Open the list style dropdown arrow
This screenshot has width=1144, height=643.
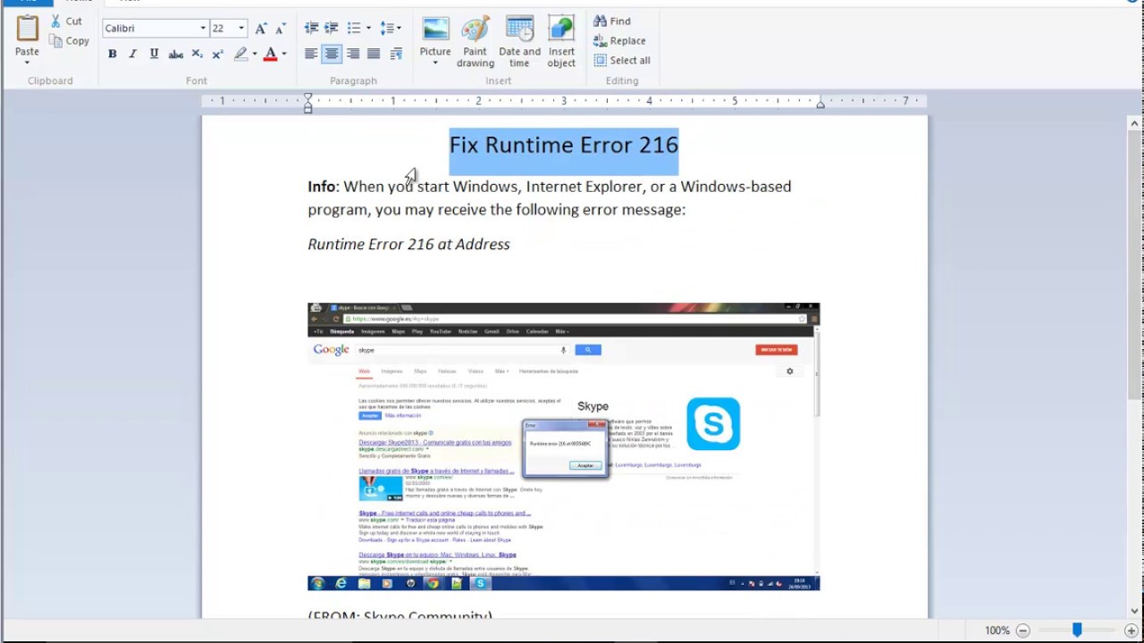click(368, 29)
